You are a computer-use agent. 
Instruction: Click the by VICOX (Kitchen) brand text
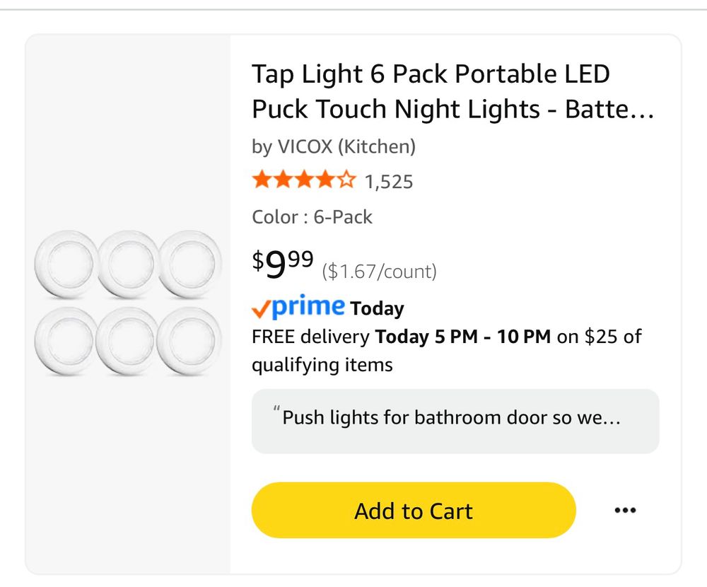tap(334, 146)
